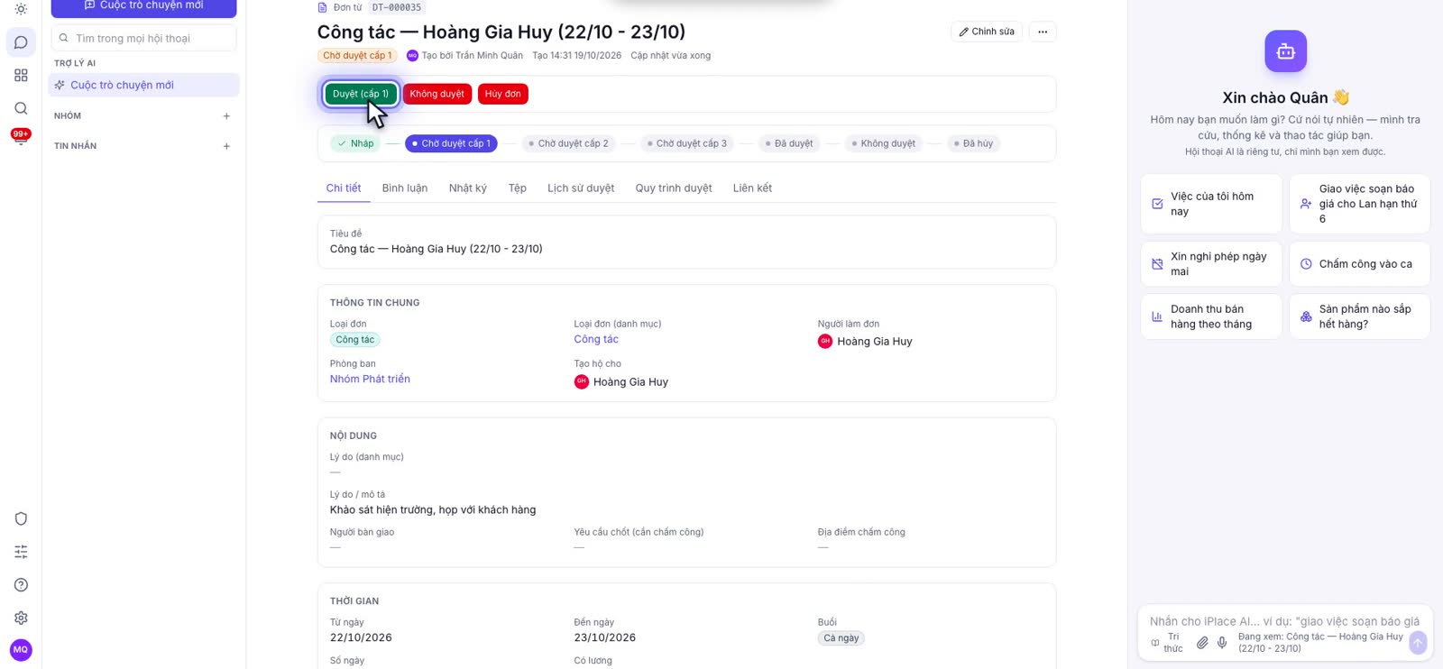Open the sliders adjustments icon in left rail

(21, 552)
